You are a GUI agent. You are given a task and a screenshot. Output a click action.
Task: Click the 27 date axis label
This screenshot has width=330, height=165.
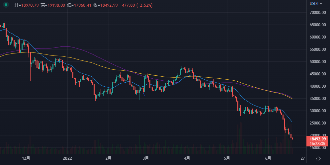pos(303,158)
